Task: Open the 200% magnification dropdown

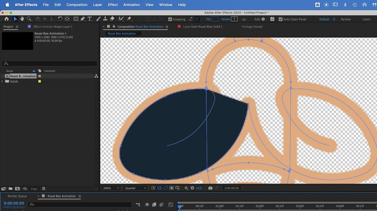Action: tap(111, 188)
